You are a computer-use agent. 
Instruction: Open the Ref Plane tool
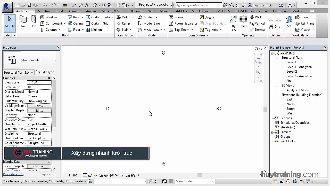click(x=304, y=24)
